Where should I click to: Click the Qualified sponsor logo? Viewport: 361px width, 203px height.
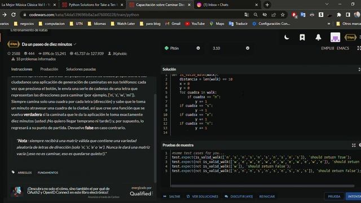click(x=140, y=193)
